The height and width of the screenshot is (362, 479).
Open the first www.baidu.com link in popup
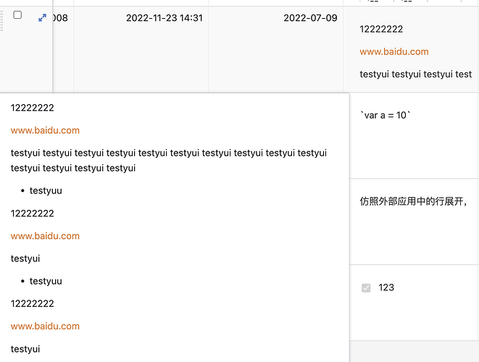click(45, 130)
